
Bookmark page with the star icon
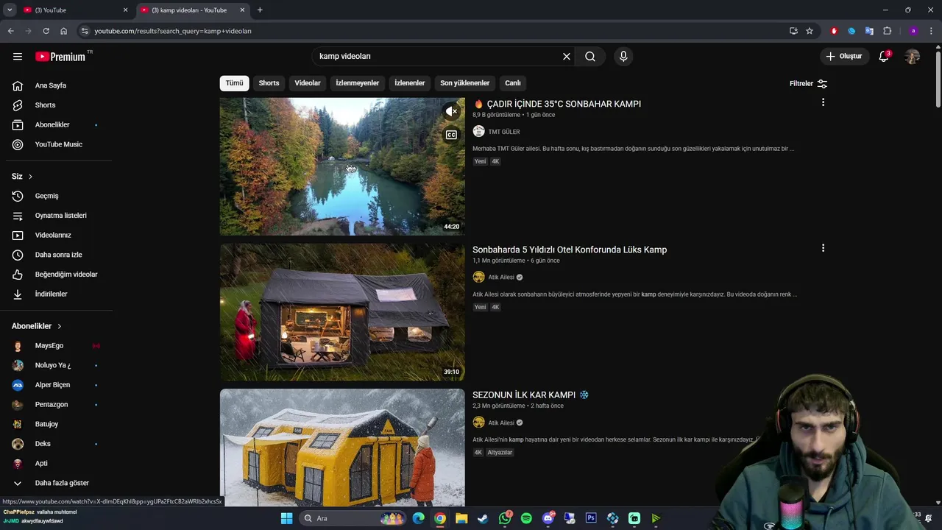click(x=810, y=31)
